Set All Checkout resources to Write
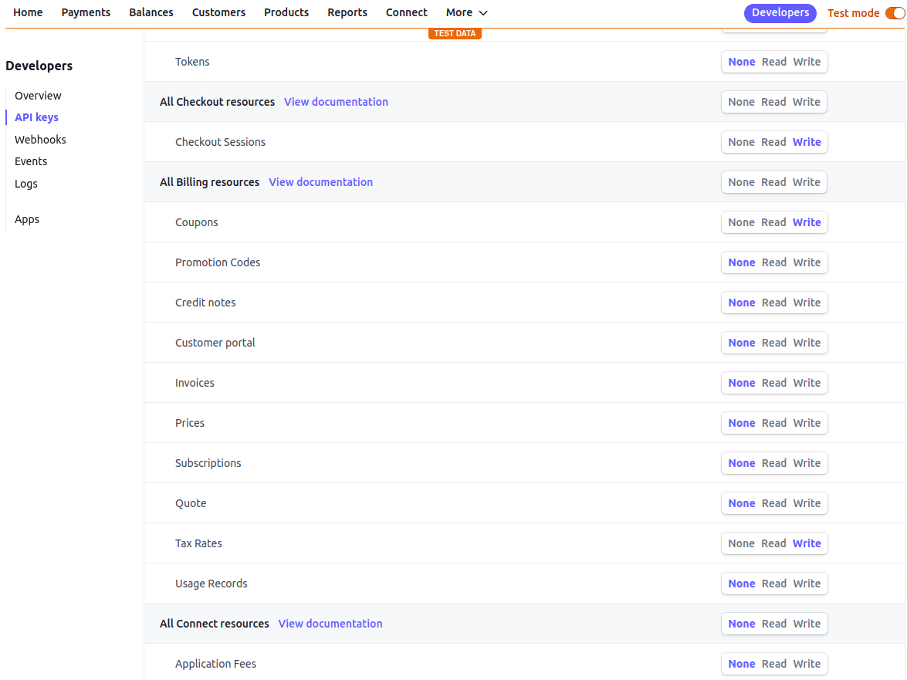This screenshot has height=680, width=907. click(x=807, y=102)
